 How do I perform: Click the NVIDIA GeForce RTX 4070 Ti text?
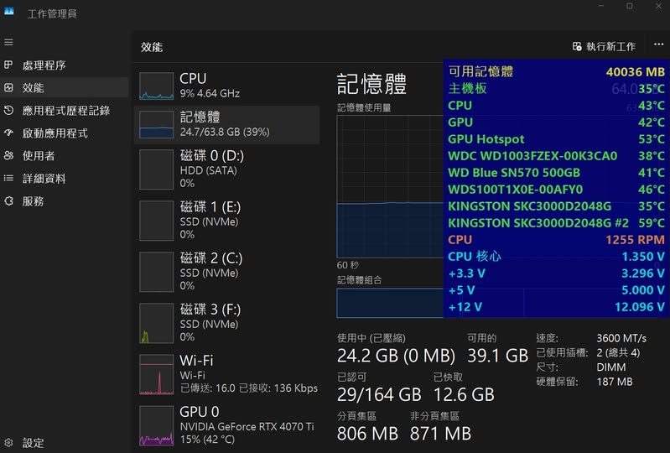(x=247, y=426)
